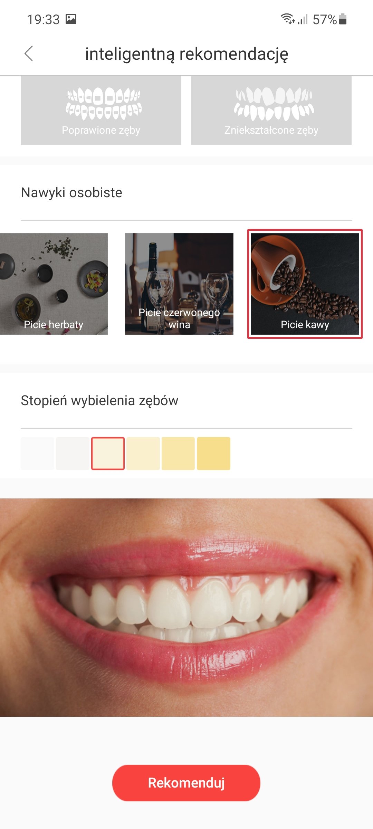Click the Rekomenduj button
This screenshot has height=829, width=373.
click(186, 783)
